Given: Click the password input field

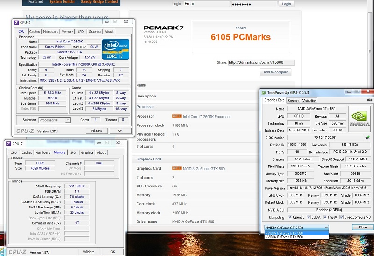Looking at the screenshot, I should (254, 4).
